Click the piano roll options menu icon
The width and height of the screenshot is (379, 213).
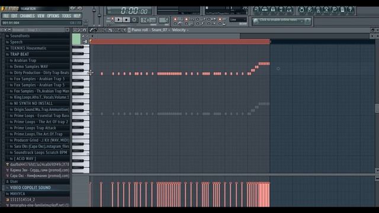(75, 30)
